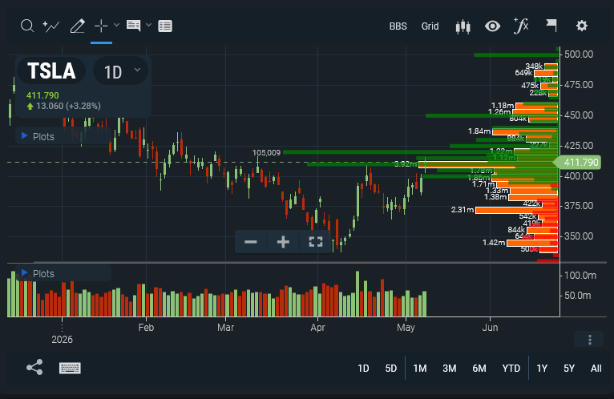
Task: Click the 375.00 price axis label
Action: tap(579, 206)
